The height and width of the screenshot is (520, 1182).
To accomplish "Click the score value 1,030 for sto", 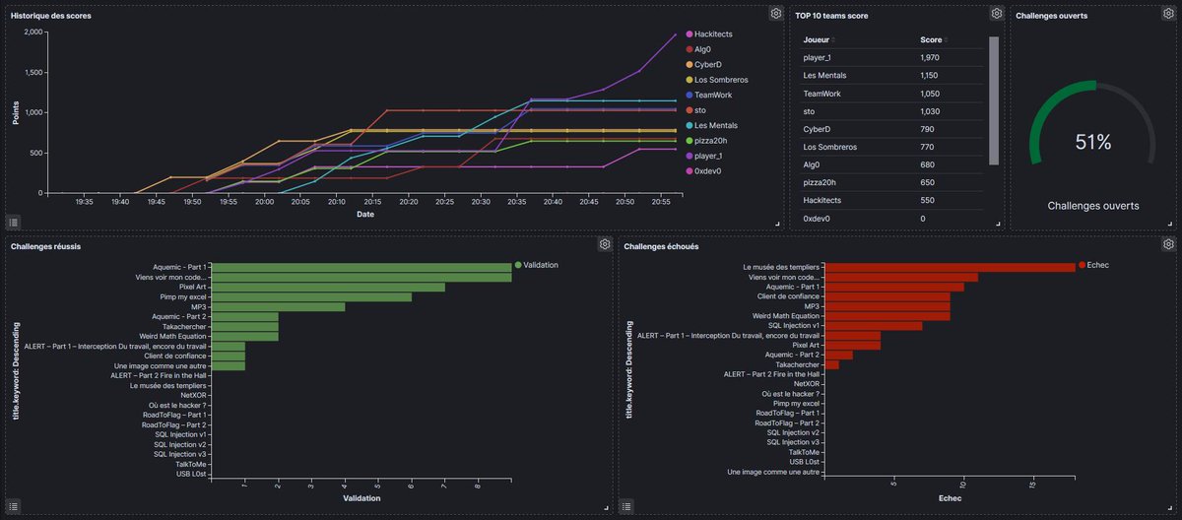I will tap(931, 110).
